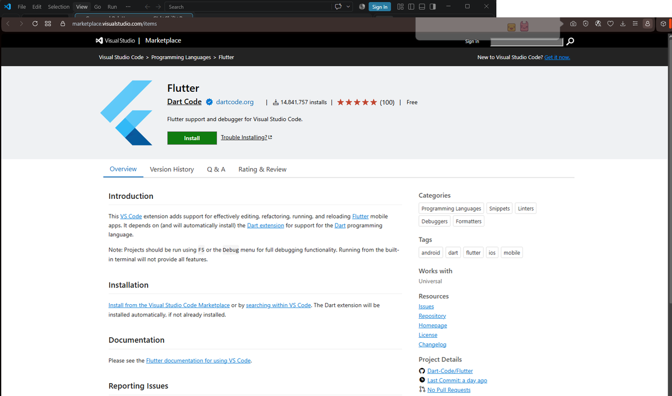Click the GitHub icon beside Dart-Code/Flutter
Image resolution: width=672 pixels, height=396 pixels.
(x=422, y=371)
